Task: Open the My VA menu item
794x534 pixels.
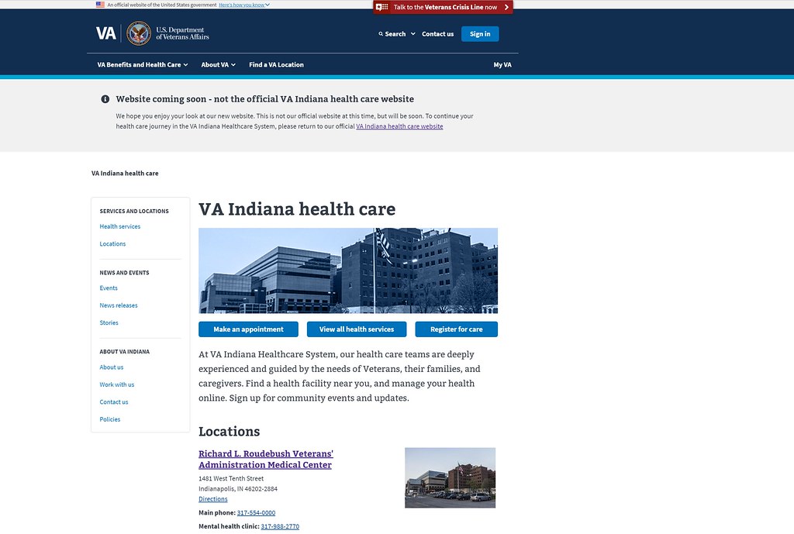Action: pos(502,65)
